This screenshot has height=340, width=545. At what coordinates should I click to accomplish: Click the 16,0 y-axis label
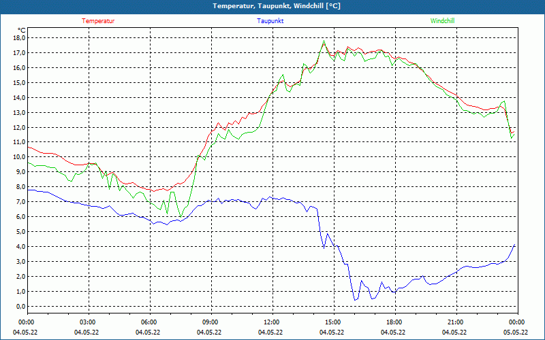pyautogui.click(x=19, y=67)
